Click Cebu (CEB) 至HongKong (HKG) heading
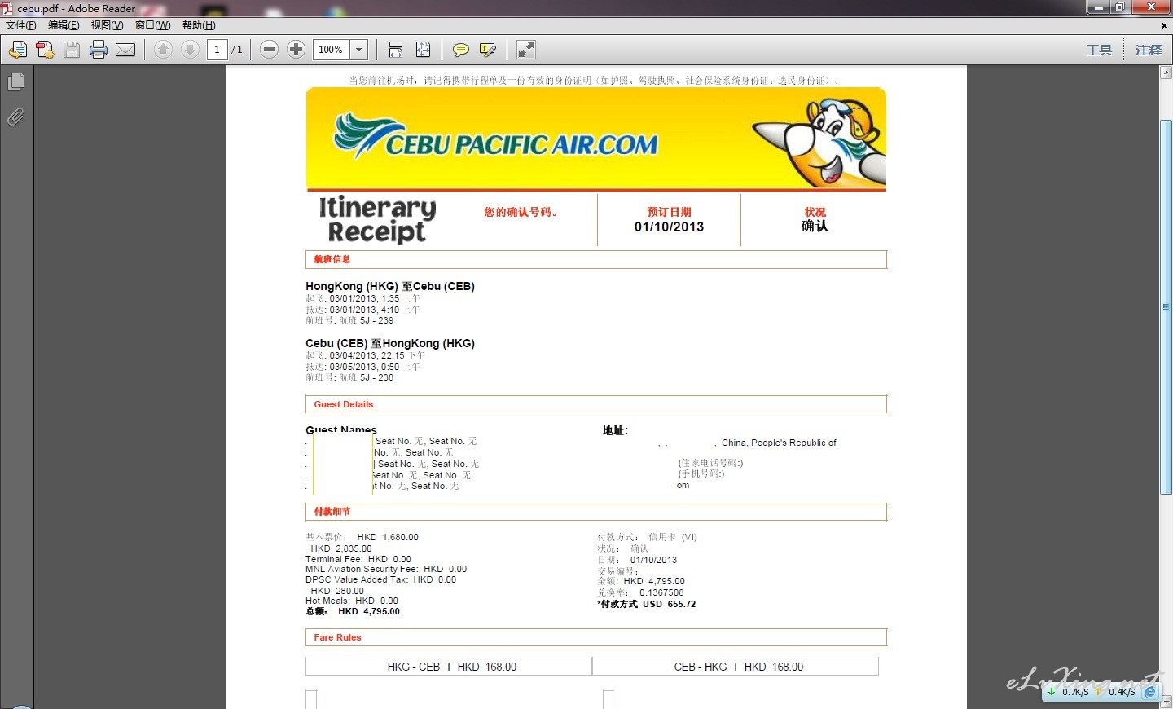1173x709 pixels. pyautogui.click(x=390, y=343)
